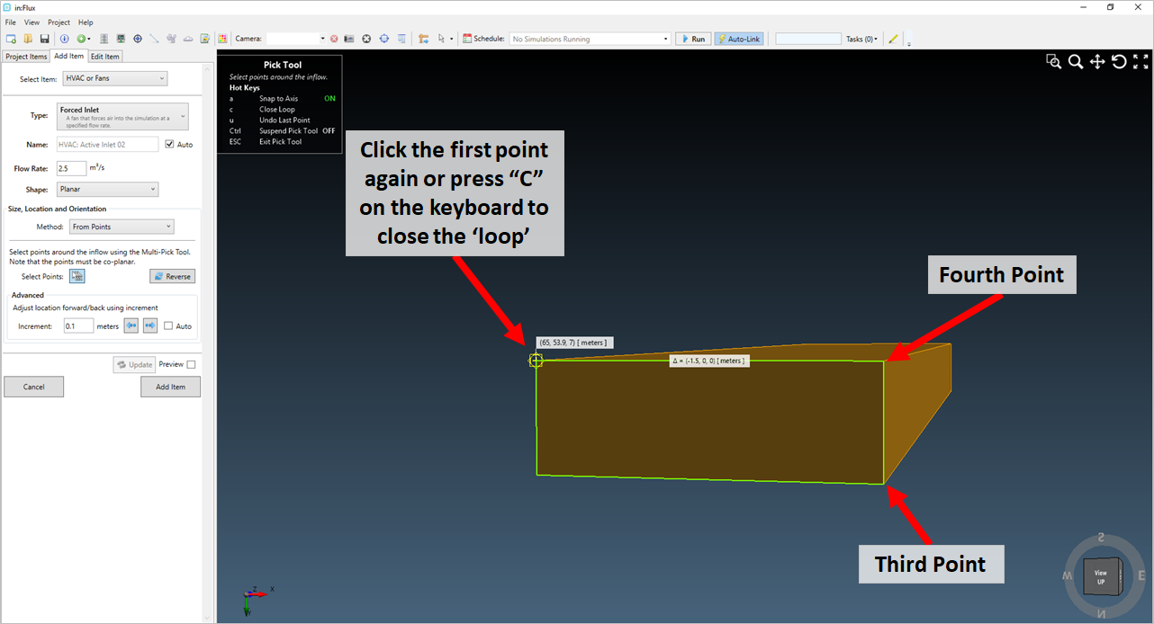Viewport: 1154px width, 624px height.
Task: Click the blue info icon in toolbar
Action: click(x=64, y=39)
